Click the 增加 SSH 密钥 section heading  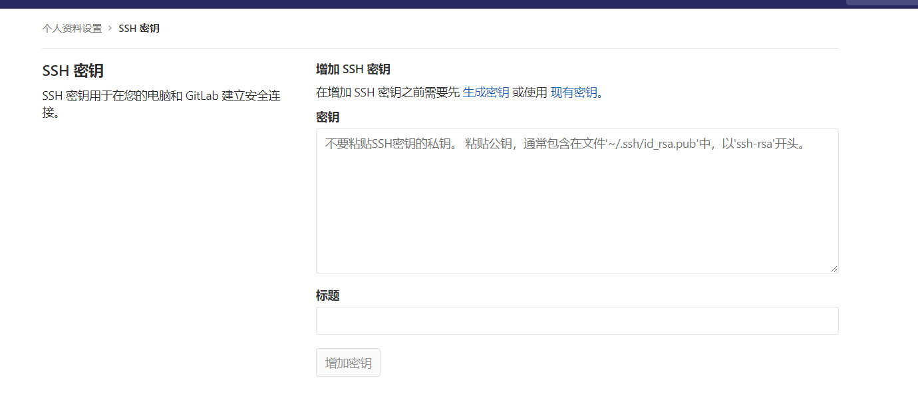(x=353, y=69)
